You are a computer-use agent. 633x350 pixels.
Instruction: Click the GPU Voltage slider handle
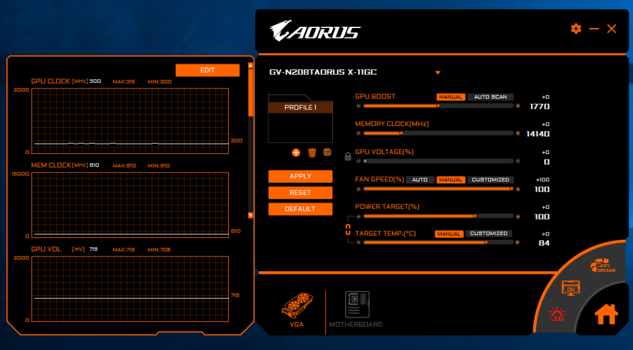[365, 161]
